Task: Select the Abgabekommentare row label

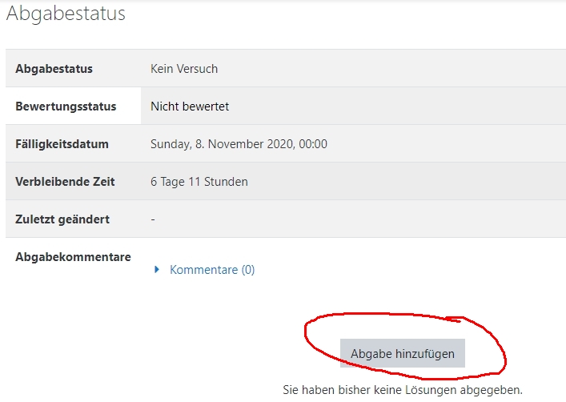Action: coord(73,257)
